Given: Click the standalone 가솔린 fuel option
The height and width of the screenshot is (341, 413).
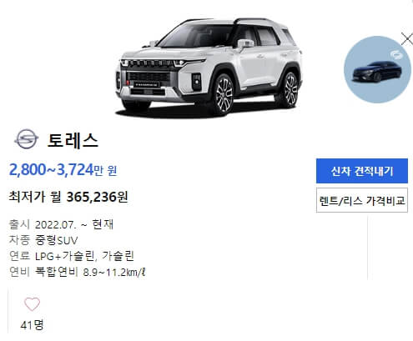Looking at the screenshot, I should [118, 256].
